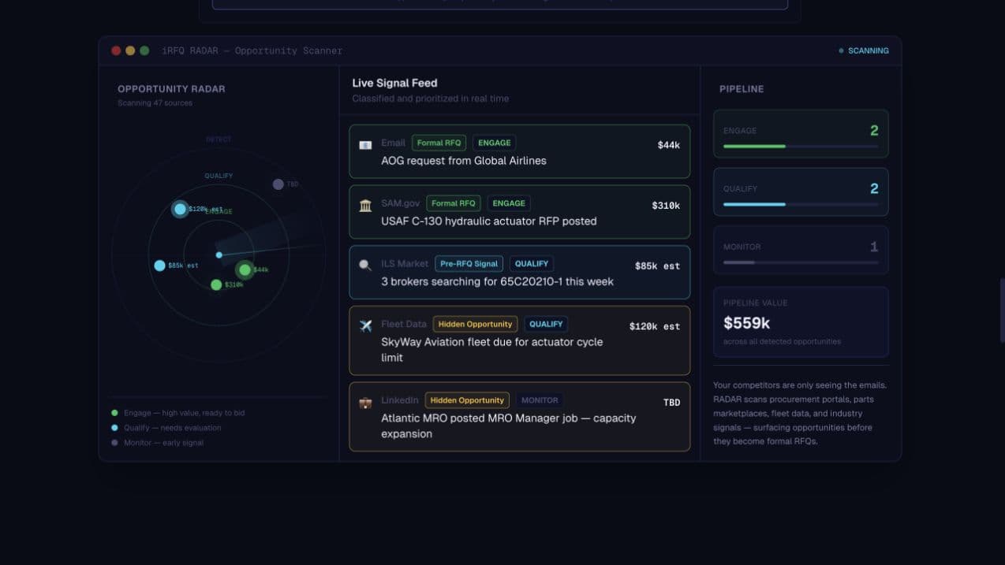Click the green Engage legend dot
Viewport: 1005px width, 565px height.
tap(115, 413)
